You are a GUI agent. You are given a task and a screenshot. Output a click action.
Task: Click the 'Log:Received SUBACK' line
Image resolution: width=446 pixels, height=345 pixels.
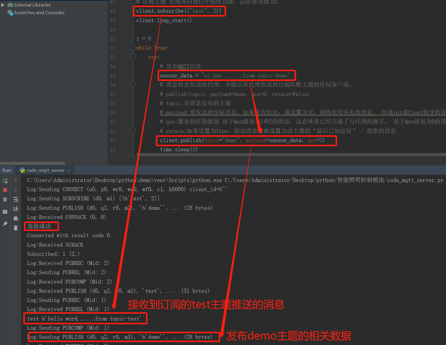coord(55,245)
